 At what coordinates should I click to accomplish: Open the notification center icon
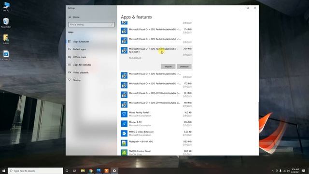(x=304, y=171)
